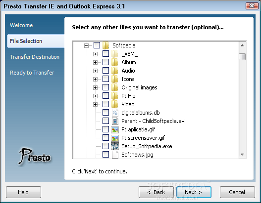Click the Icons folder icon
261x203 pixels.
tap(115, 79)
